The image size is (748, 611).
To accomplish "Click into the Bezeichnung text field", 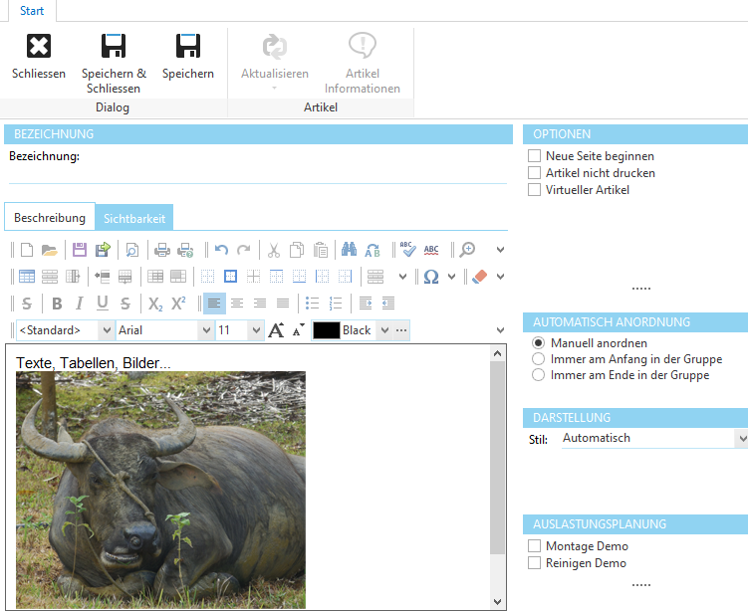I will pyautogui.click(x=257, y=173).
